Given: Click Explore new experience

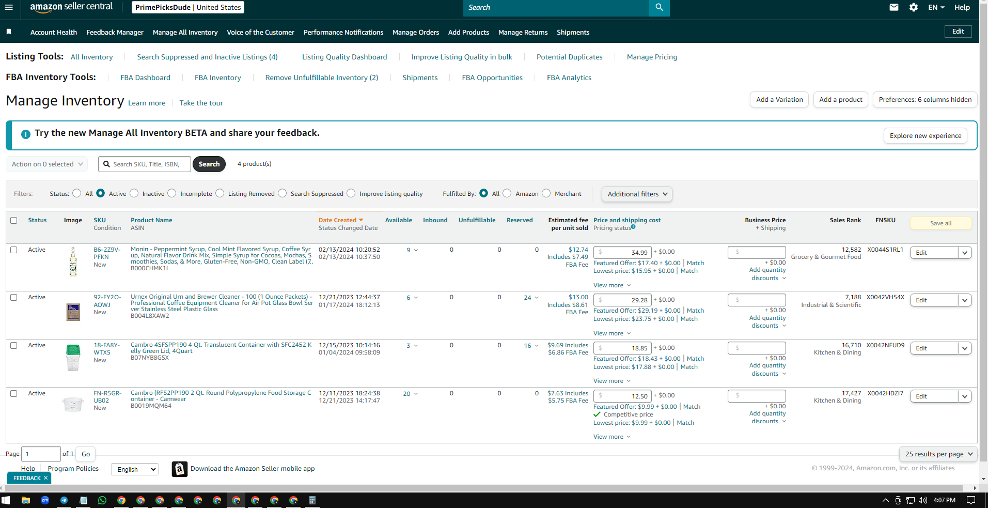Looking at the screenshot, I should coord(926,136).
